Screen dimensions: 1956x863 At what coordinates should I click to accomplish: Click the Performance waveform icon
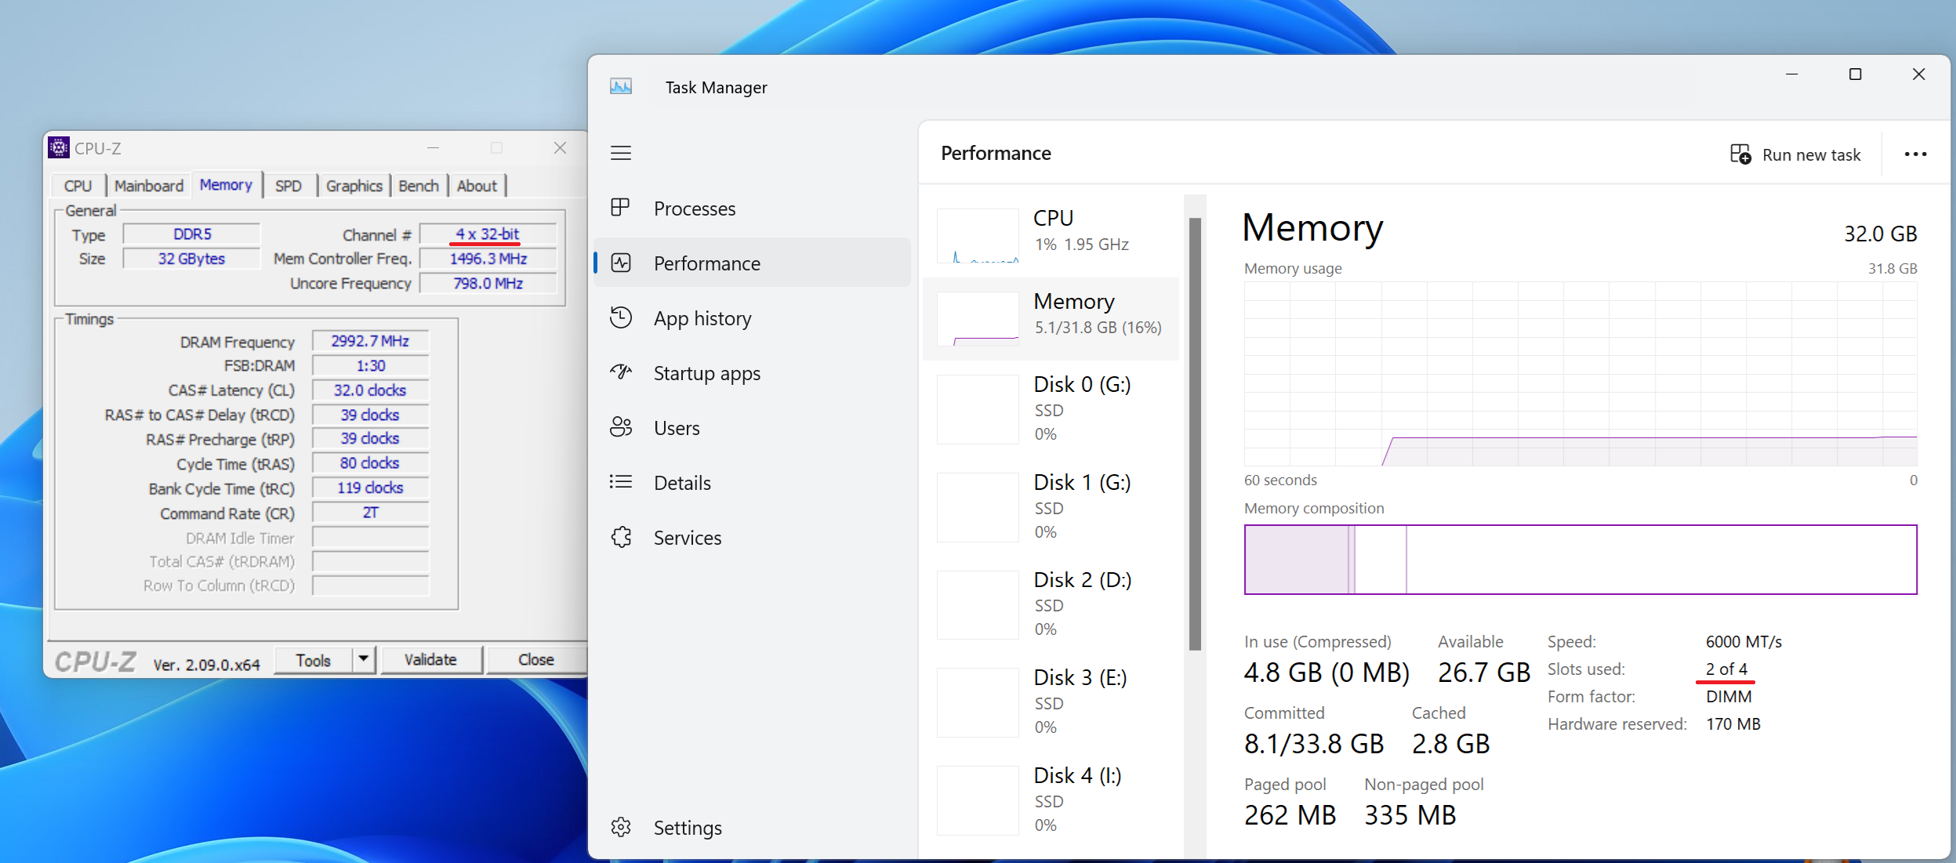pyautogui.click(x=620, y=263)
